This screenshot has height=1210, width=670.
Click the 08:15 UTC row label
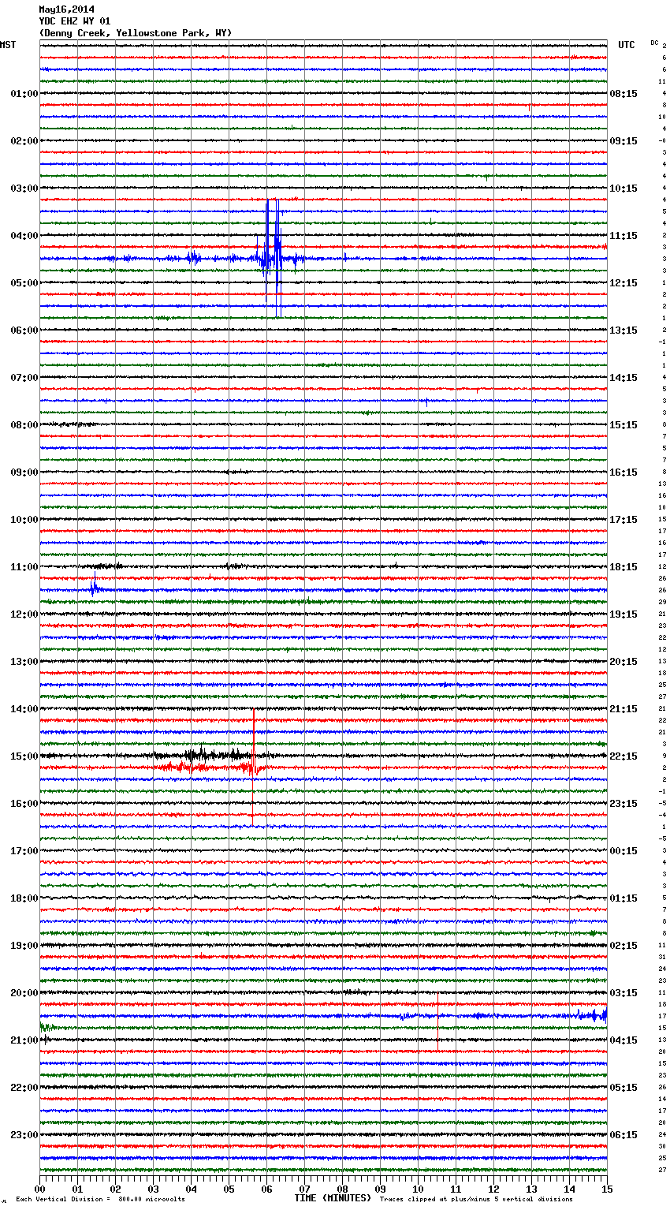pos(623,93)
